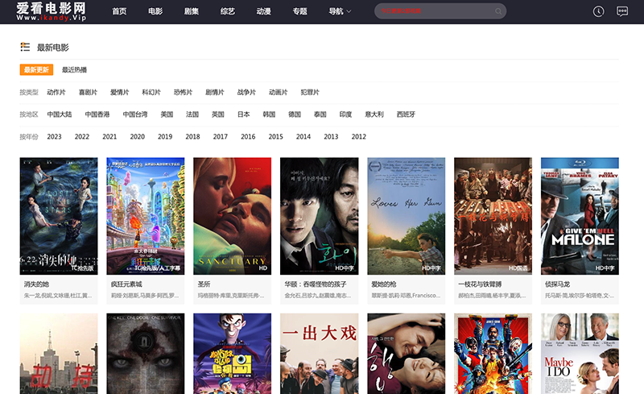Filter by year 2023
644x394 pixels.
click(x=54, y=136)
